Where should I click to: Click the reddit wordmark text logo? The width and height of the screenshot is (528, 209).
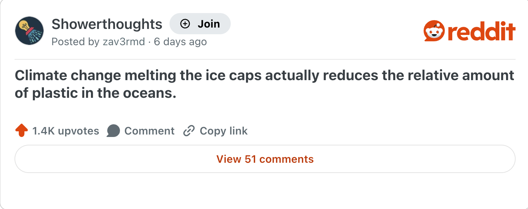click(x=481, y=31)
